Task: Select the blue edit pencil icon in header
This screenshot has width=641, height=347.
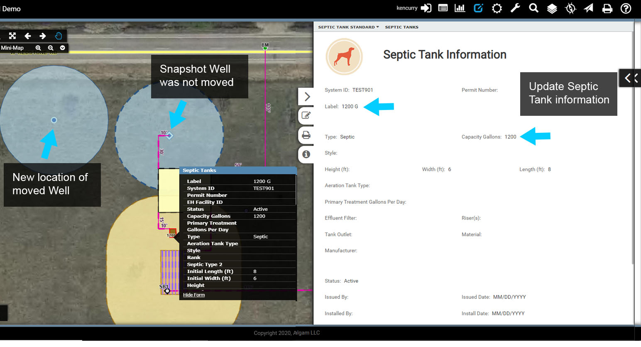Action: click(478, 8)
